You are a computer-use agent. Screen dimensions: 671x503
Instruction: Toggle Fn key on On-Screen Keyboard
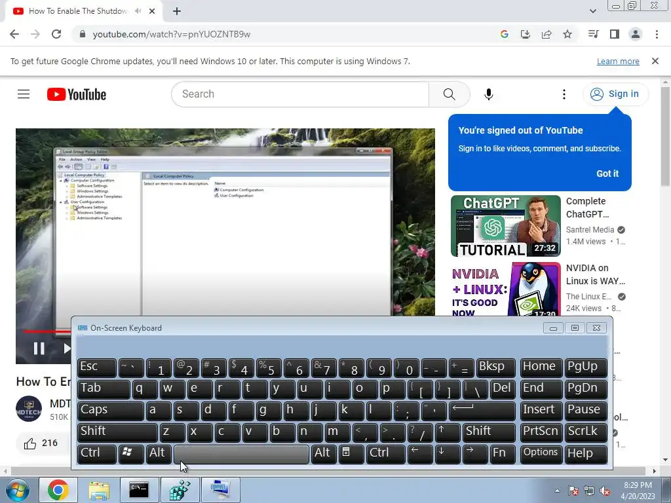click(x=502, y=455)
